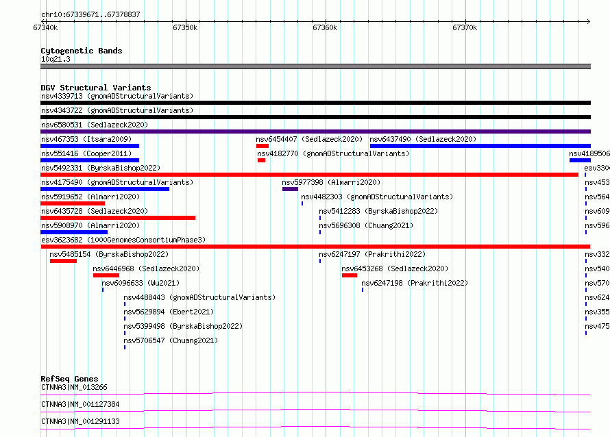Select nsv6435728 Sedlazeck2020 label

coord(95,211)
